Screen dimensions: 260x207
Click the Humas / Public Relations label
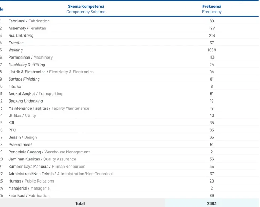[x=31, y=181]
